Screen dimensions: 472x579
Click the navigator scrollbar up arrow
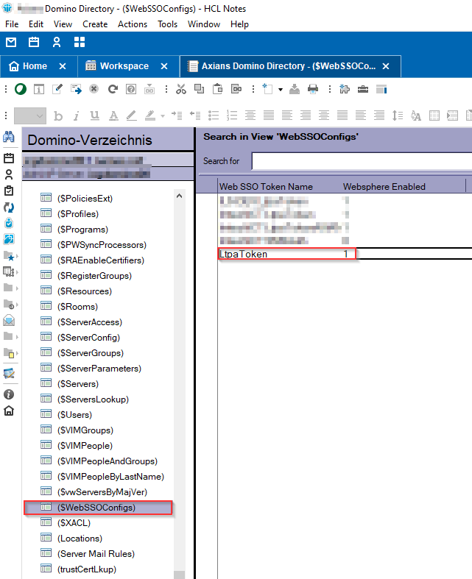(179, 195)
